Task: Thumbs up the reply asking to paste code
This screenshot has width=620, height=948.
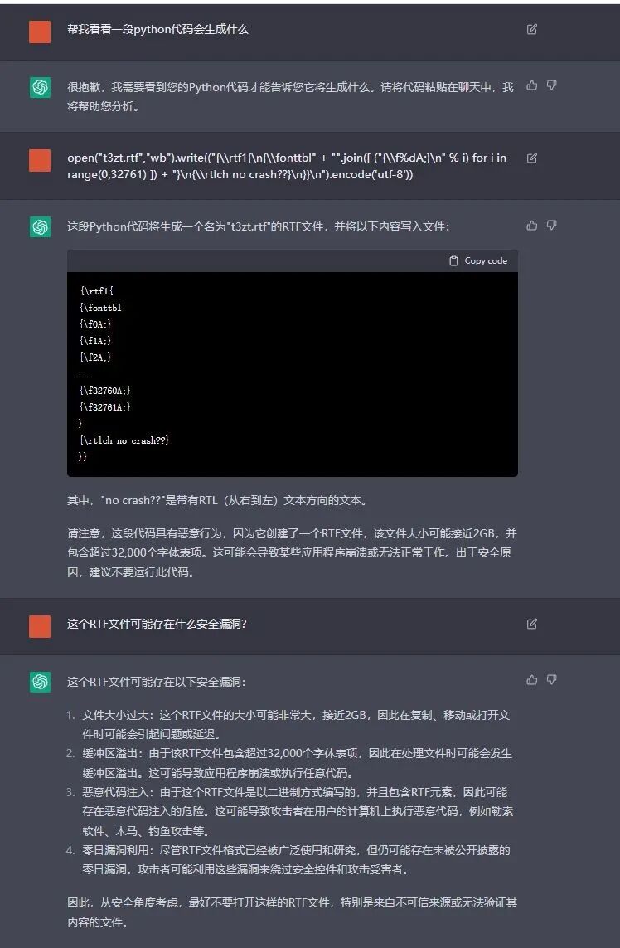Action: click(x=532, y=85)
